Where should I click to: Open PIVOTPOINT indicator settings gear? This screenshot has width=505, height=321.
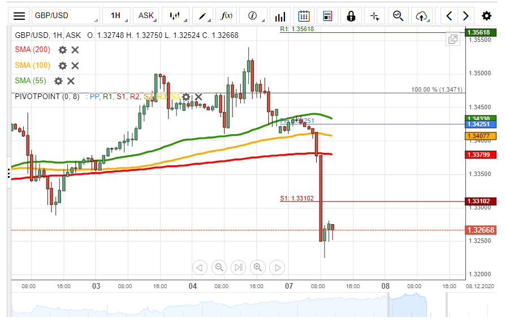coord(186,97)
